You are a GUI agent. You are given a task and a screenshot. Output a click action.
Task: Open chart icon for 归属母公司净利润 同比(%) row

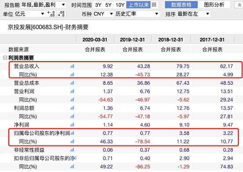click(x=72, y=141)
